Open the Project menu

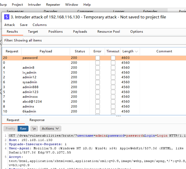pyautogui.click(x=17, y=5)
